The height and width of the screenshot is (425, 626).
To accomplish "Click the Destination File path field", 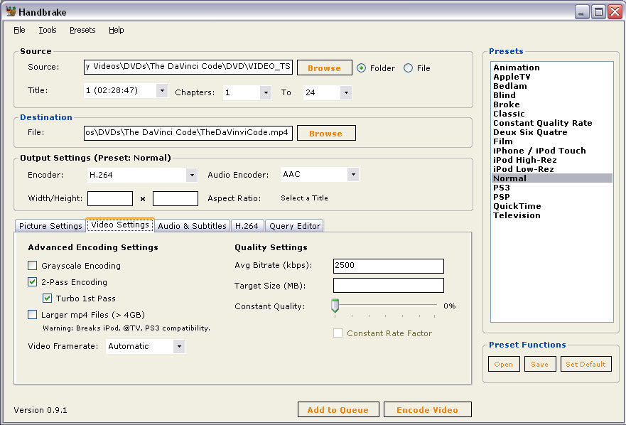I will click(188, 133).
